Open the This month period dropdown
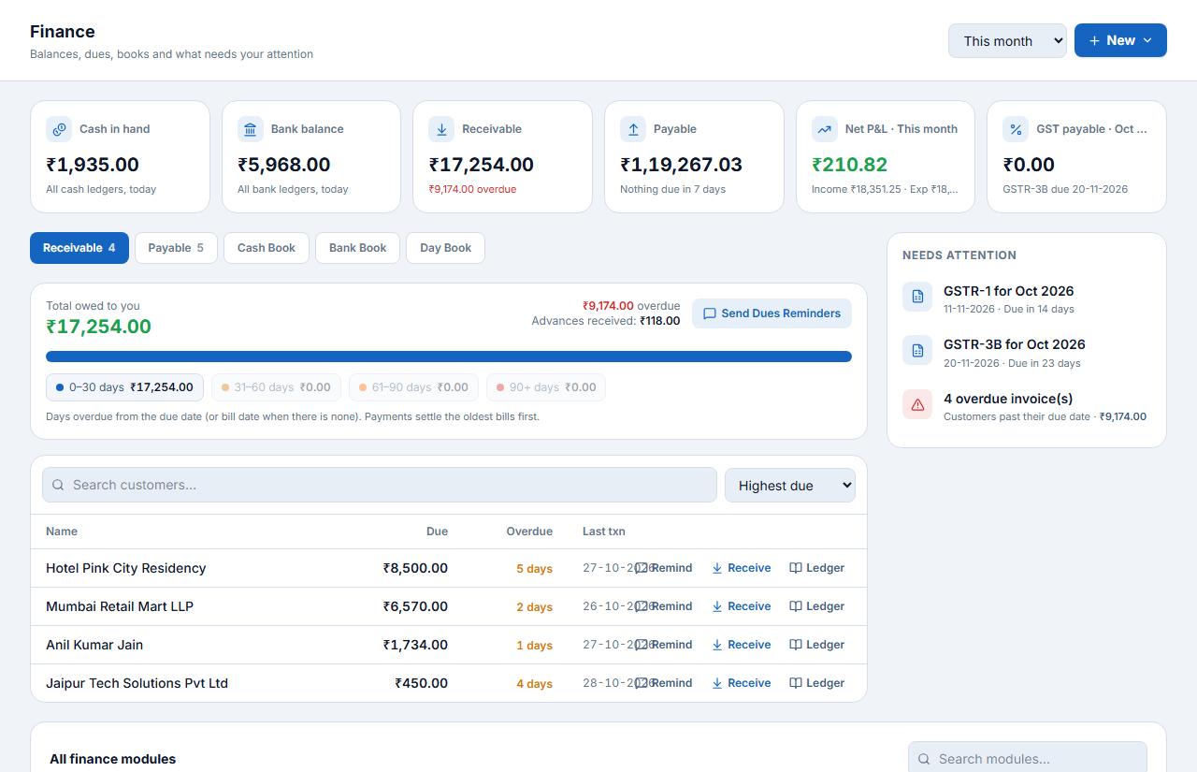This screenshot has width=1197, height=772. click(1007, 40)
